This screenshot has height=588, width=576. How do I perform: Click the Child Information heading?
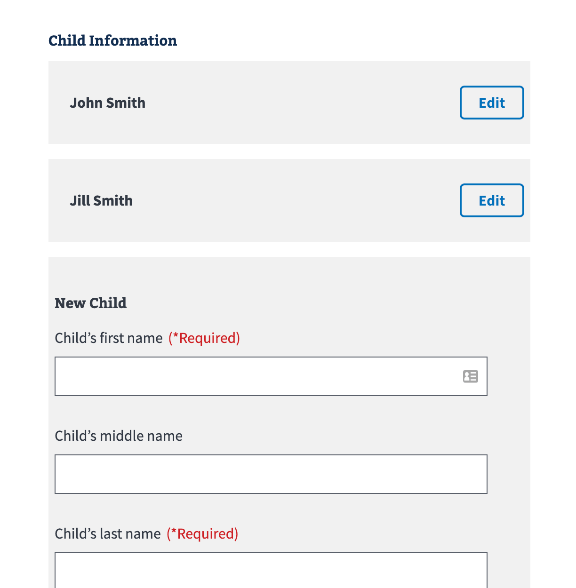[x=112, y=40]
